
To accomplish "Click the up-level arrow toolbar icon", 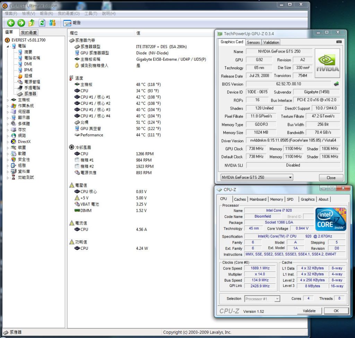I will (x=32, y=23).
